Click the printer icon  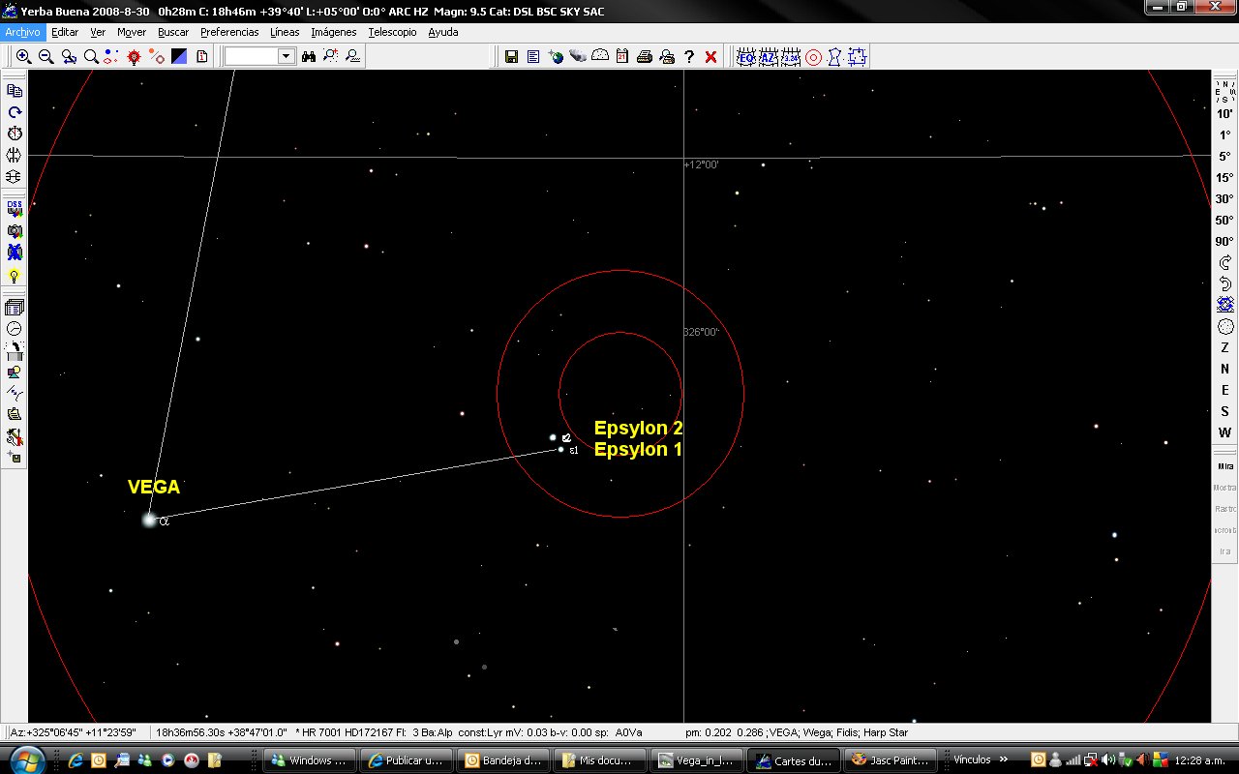pos(645,57)
